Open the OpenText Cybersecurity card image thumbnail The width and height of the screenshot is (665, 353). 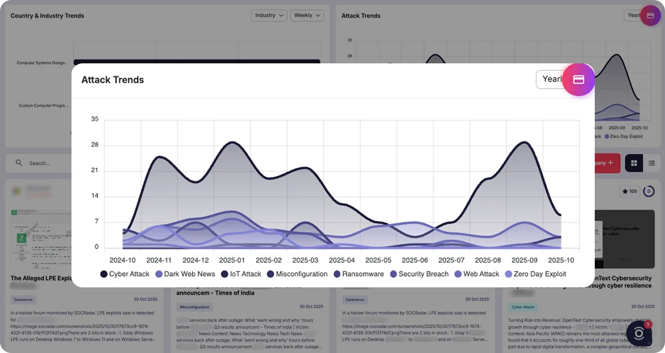coord(624,239)
